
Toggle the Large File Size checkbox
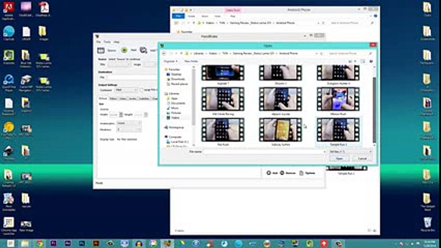(141, 90)
